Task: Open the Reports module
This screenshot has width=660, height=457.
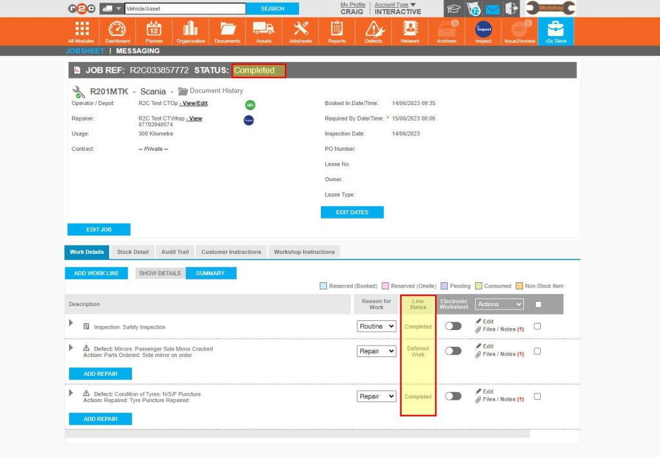Action: (x=337, y=30)
